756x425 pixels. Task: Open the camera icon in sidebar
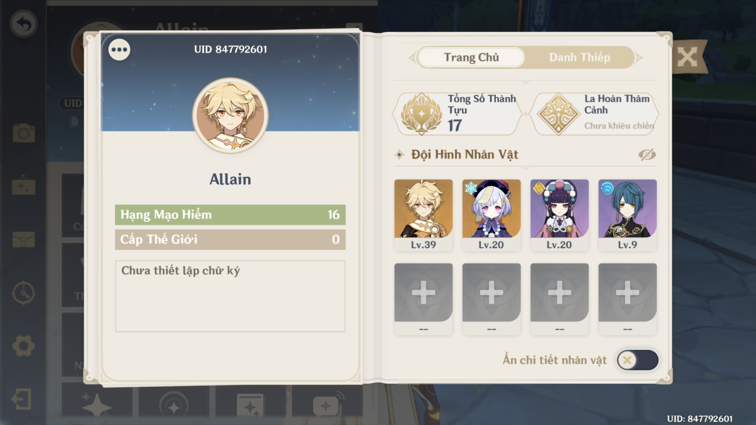tap(24, 133)
